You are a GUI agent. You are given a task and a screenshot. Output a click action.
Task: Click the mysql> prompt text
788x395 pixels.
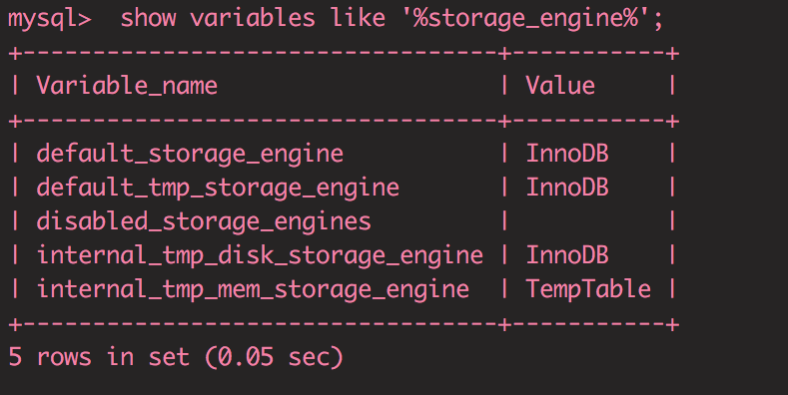click(49, 20)
